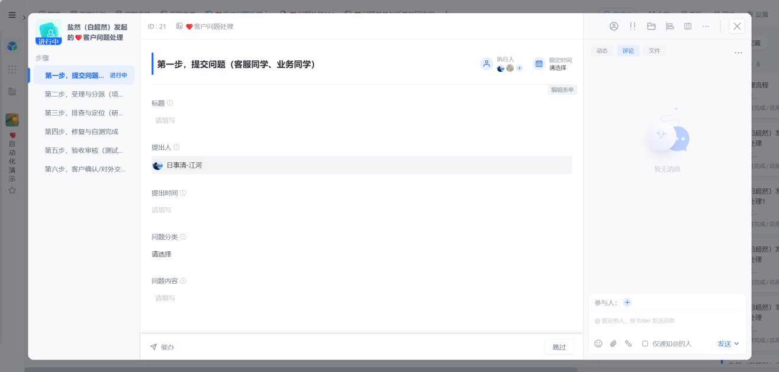Click 发送 to send the comment
Image resolution: width=779 pixels, height=372 pixels.
725,344
